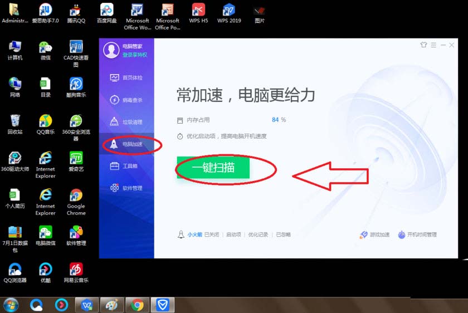468x313 pixels.
Task: Switch to 电脑管家 shield in the taskbar
Action: coord(163,305)
